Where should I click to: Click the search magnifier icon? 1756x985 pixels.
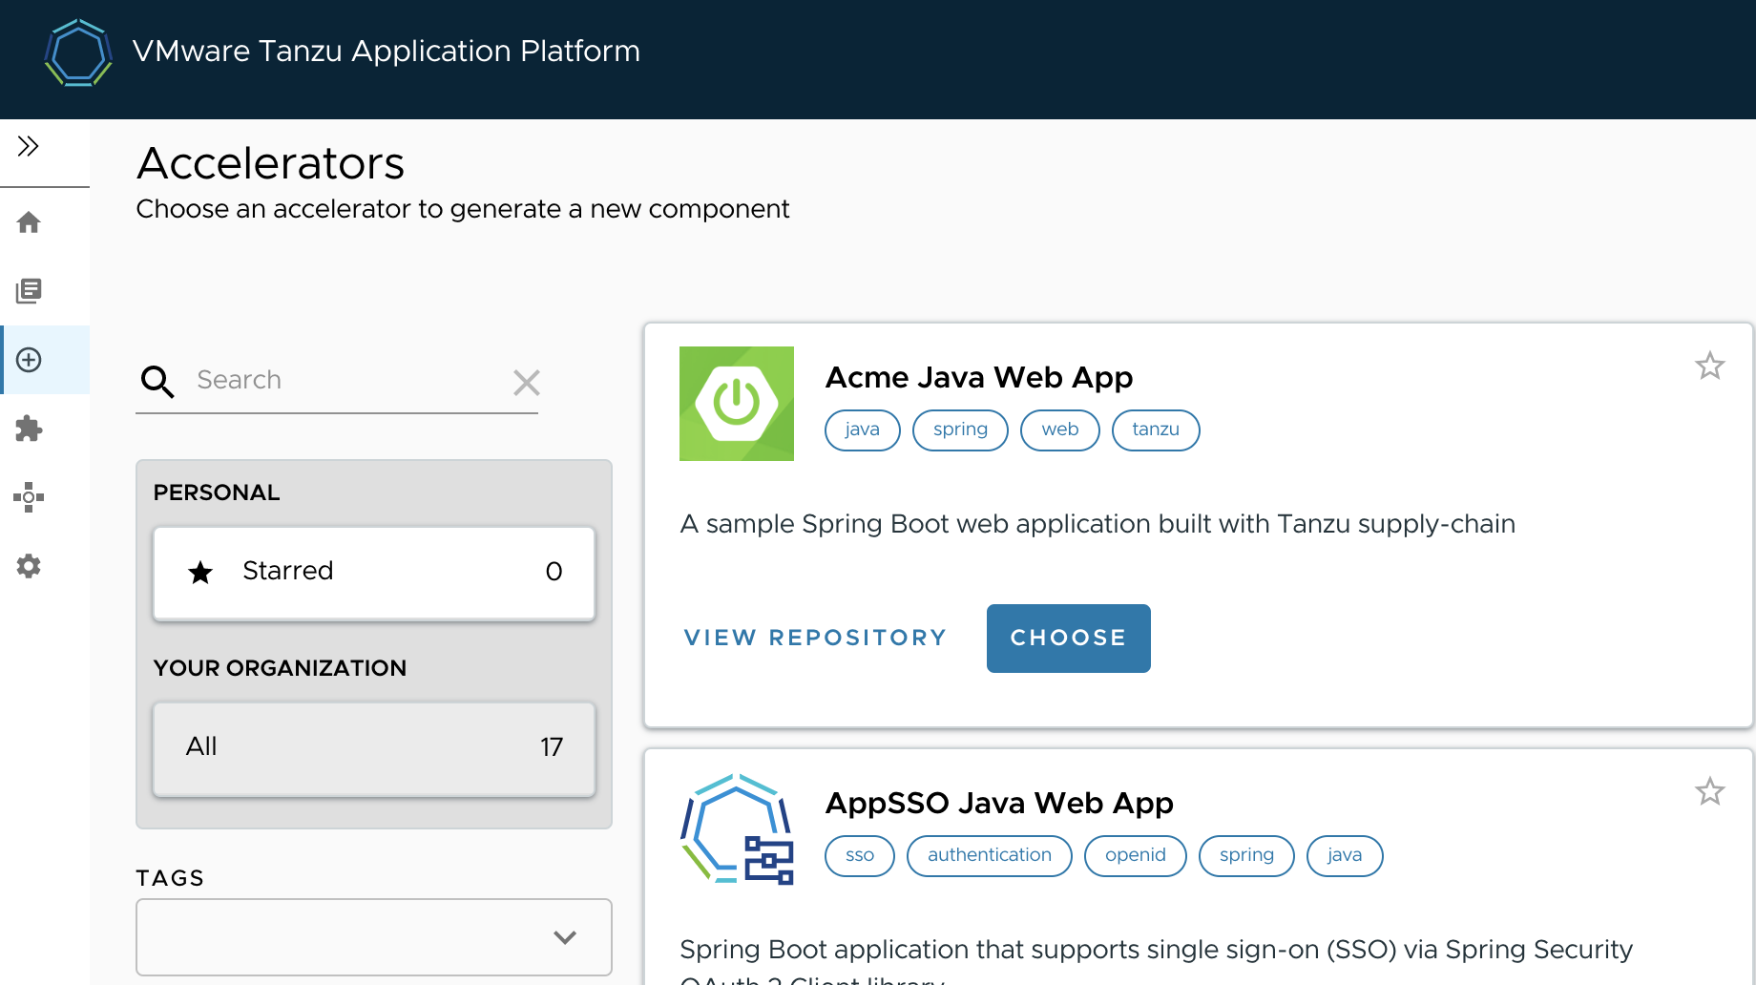pyautogui.click(x=157, y=382)
